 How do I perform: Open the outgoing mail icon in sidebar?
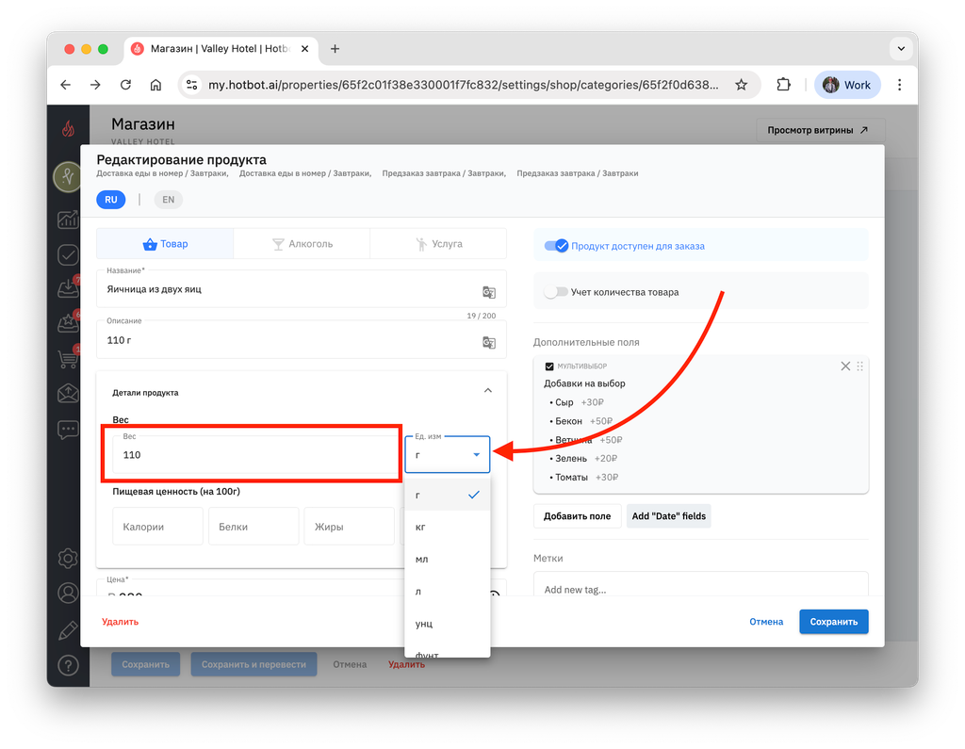(x=68, y=393)
